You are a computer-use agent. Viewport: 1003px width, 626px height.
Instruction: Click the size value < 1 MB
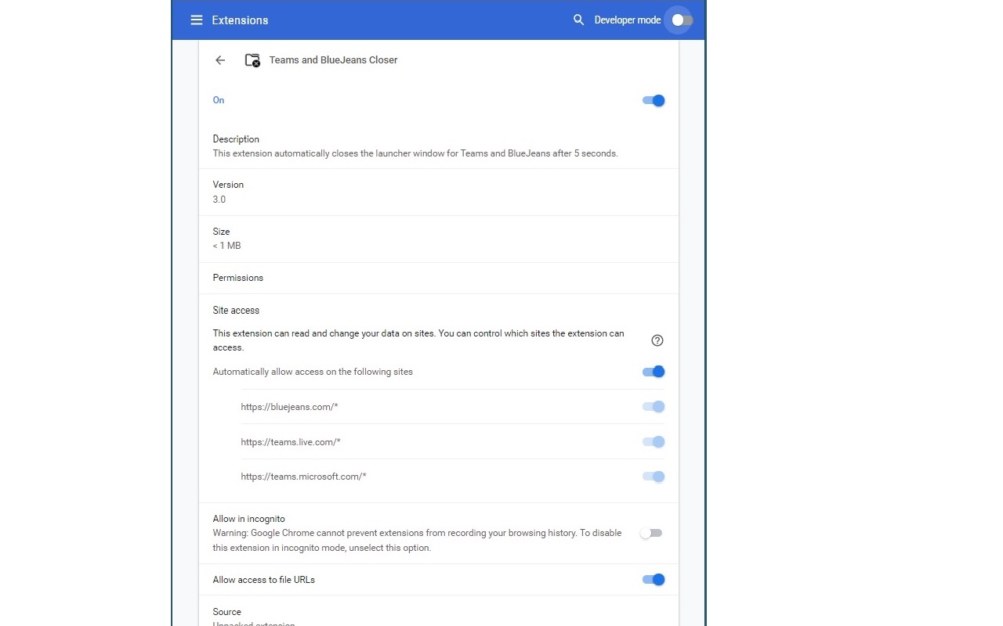point(226,246)
